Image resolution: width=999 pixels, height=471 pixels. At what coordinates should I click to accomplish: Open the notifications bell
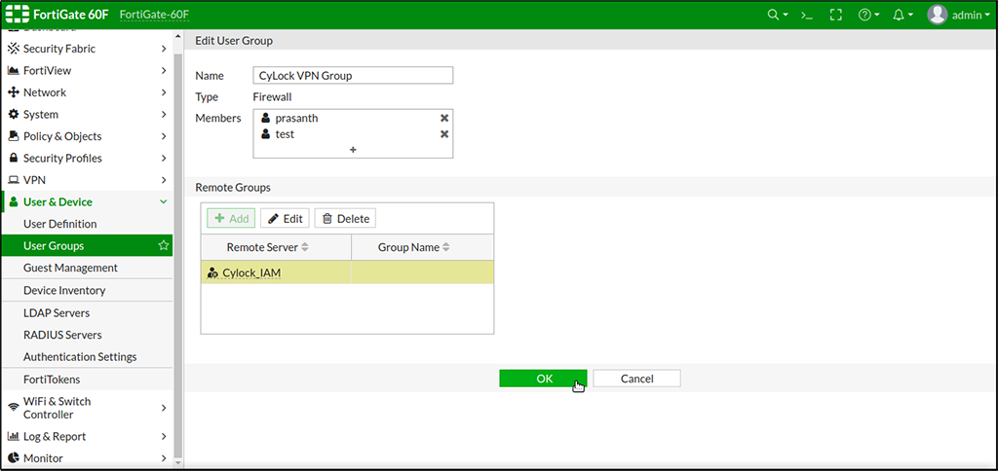click(901, 15)
